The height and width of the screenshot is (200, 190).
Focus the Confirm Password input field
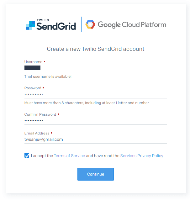click(x=96, y=121)
